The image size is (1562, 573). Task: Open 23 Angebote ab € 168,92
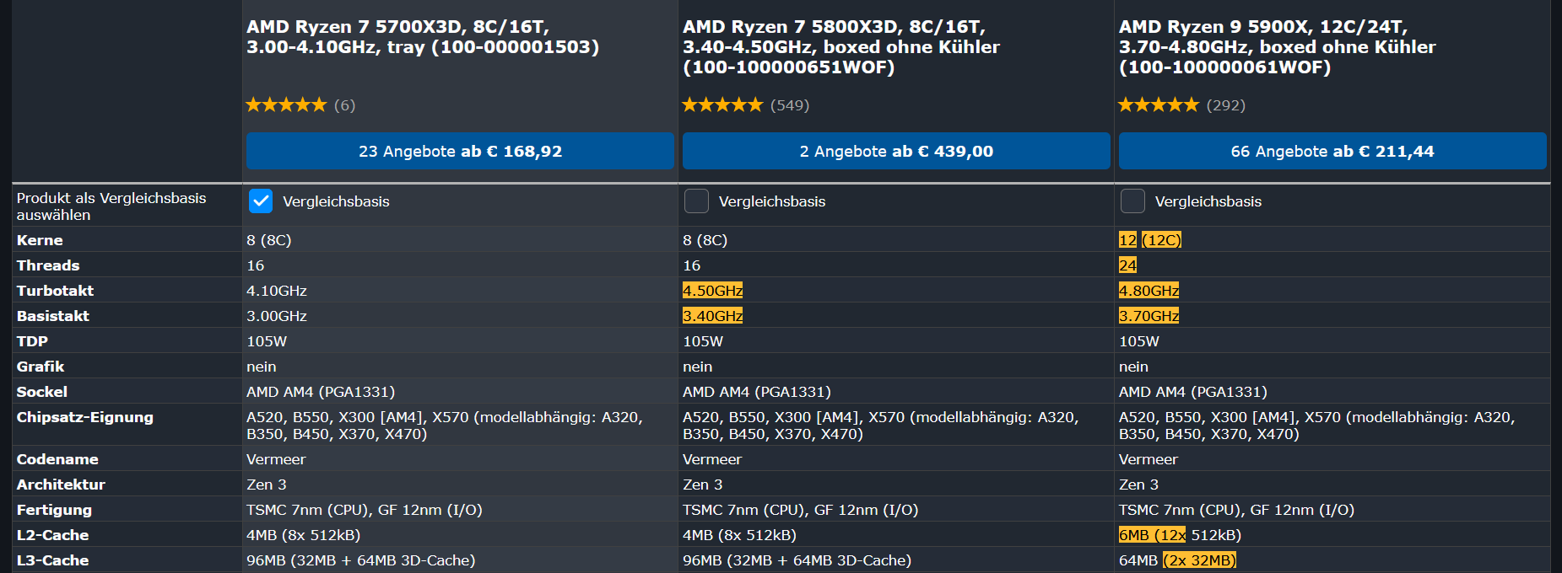pyautogui.click(x=460, y=151)
